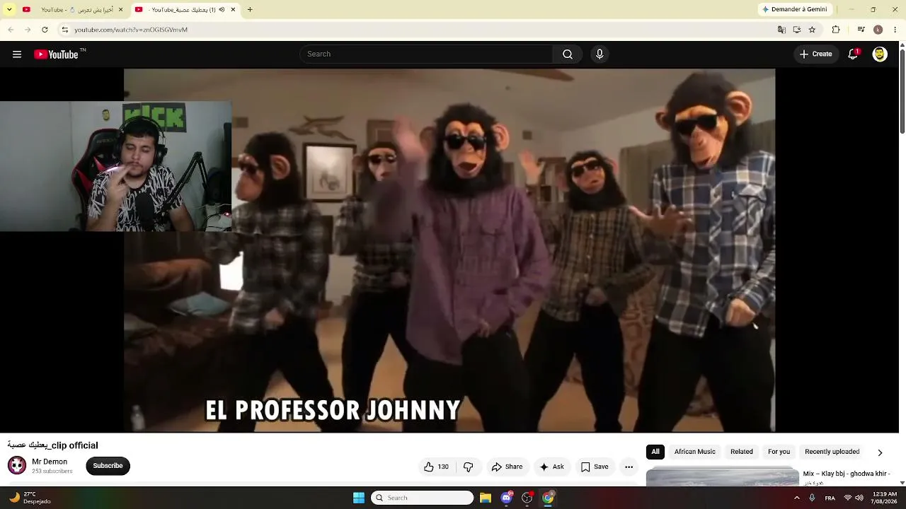Show more filter chips with right chevron
The width and height of the screenshot is (906, 509).
[880, 452]
